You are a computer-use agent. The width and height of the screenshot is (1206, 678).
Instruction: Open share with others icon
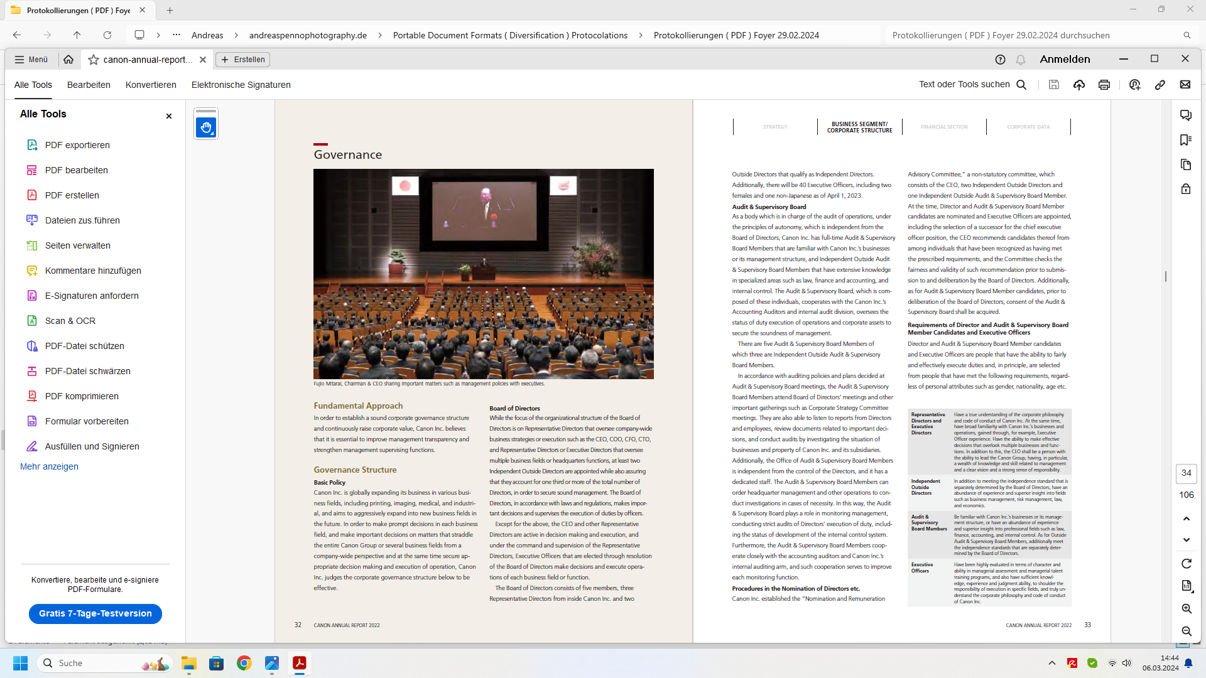pos(1135,85)
